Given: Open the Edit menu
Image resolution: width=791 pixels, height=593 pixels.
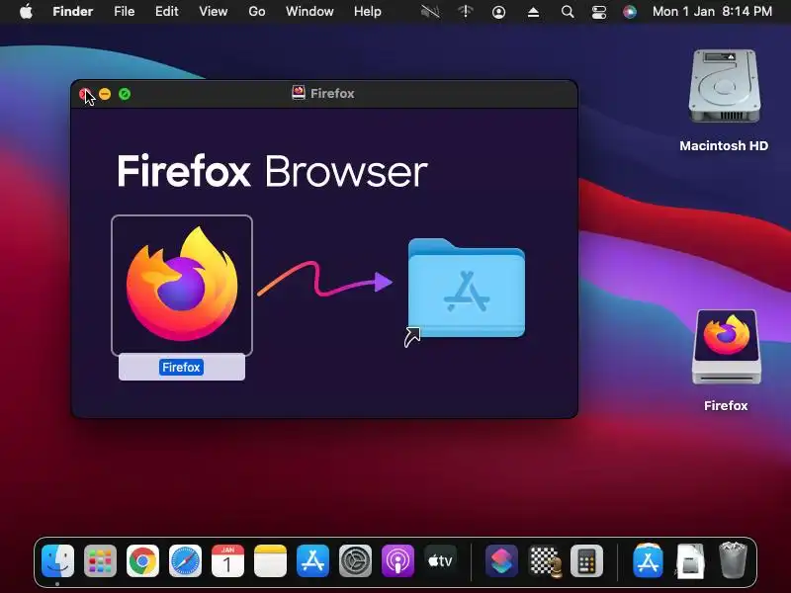Looking at the screenshot, I should coord(166,11).
